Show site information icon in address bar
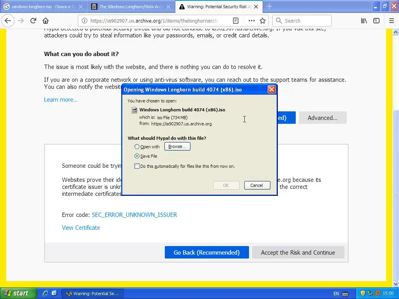Screen dimensions: 399x299 (x=85, y=21)
